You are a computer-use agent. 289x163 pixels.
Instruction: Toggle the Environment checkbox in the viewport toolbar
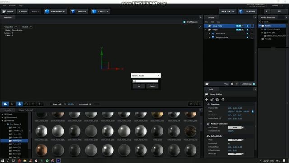pos(90,104)
